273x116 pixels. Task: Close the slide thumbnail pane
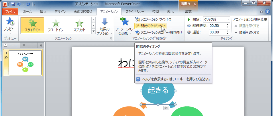pyautogui.click(x=41, y=45)
